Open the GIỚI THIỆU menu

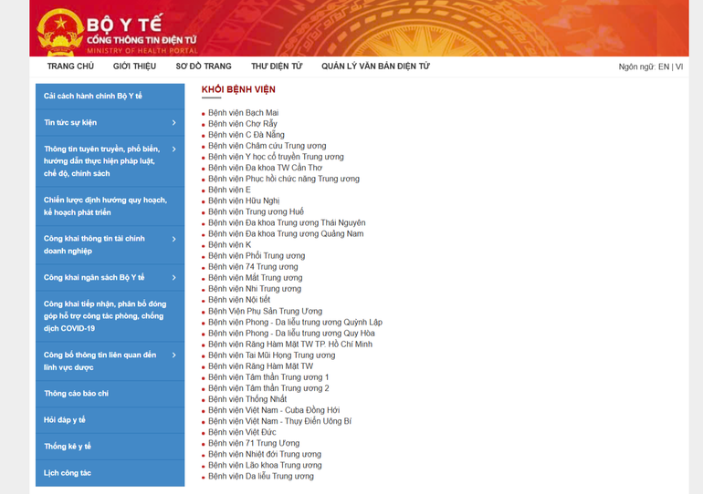tap(134, 67)
